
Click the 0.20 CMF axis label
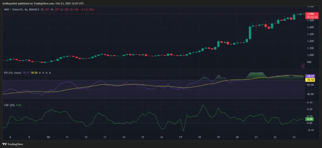tap(309, 109)
